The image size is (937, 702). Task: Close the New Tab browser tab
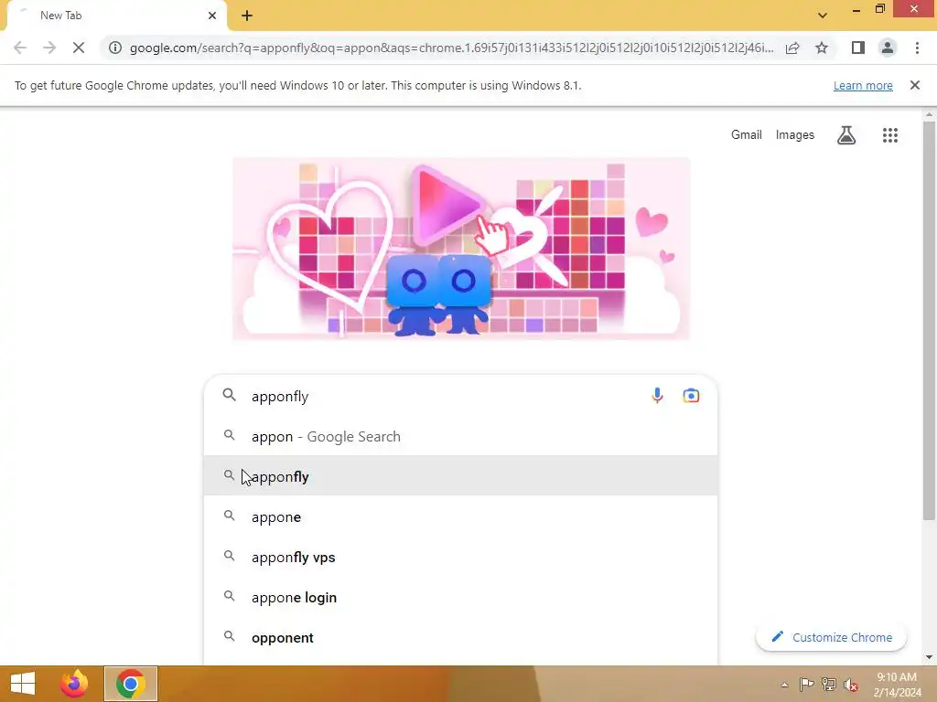point(212,16)
